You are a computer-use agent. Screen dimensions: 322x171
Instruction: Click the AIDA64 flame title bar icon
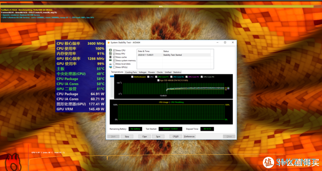coord(108,43)
